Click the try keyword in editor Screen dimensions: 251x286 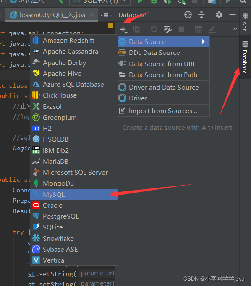click(18, 232)
